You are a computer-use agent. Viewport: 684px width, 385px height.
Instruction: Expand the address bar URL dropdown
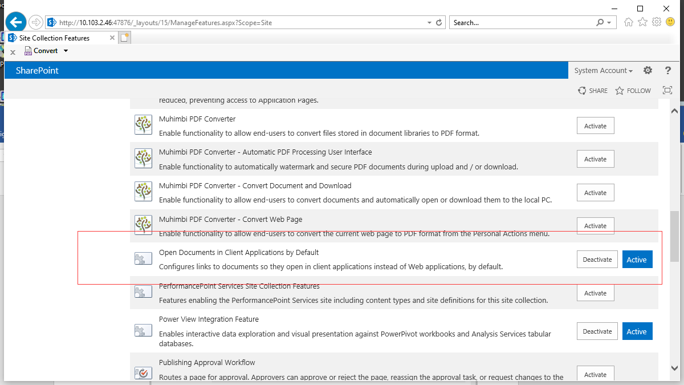(x=429, y=23)
